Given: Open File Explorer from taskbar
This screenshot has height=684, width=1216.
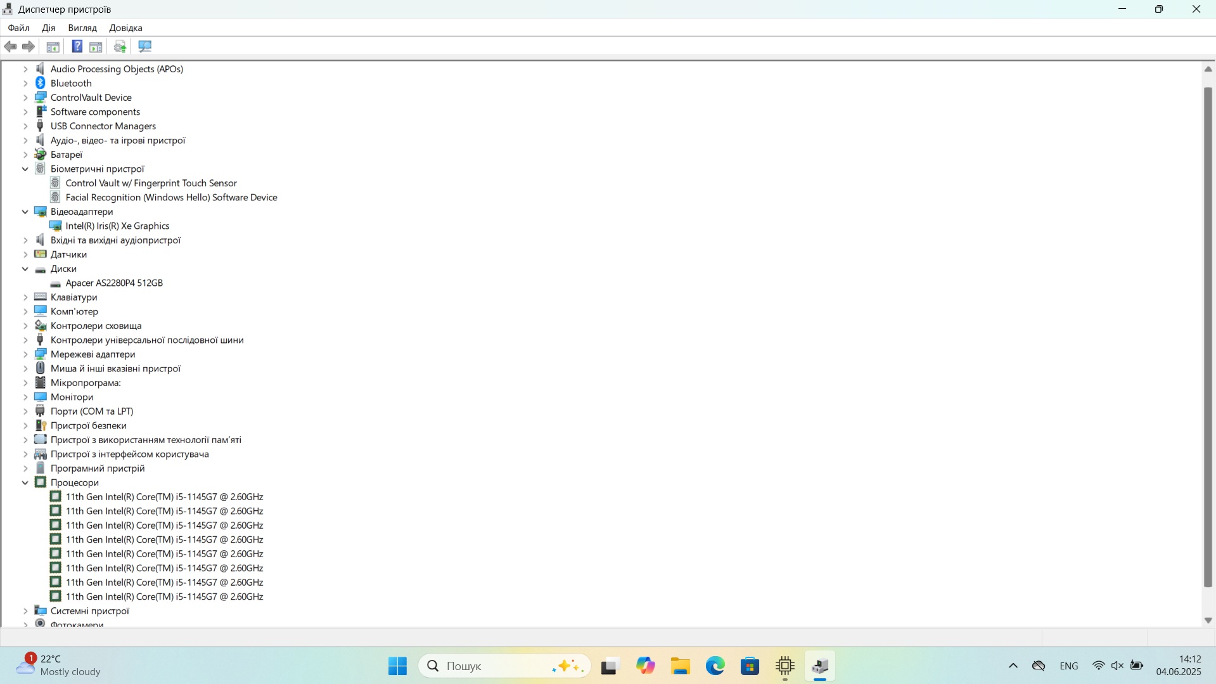Looking at the screenshot, I should [681, 666].
